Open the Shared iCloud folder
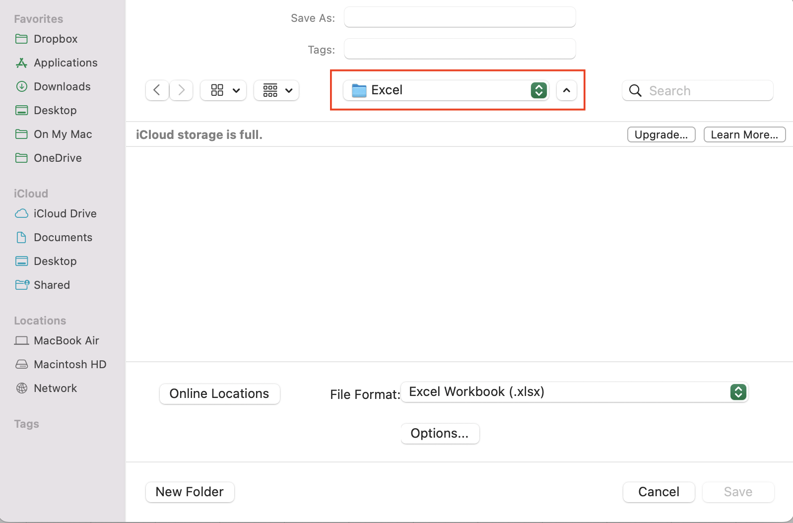Screen dimensions: 793x523 click(x=43, y=285)
